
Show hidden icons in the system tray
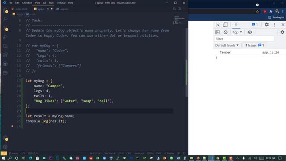pos(238,158)
